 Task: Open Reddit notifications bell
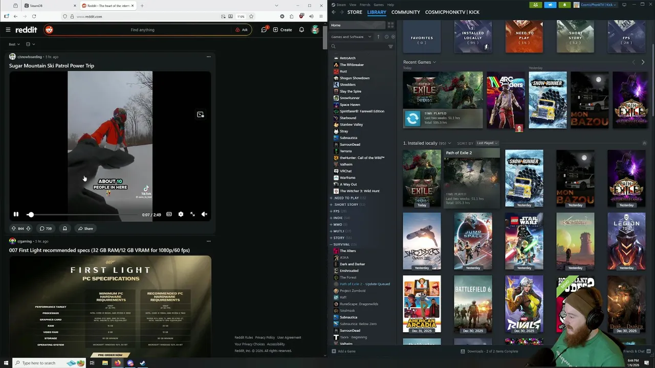click(x=301, y=30)
